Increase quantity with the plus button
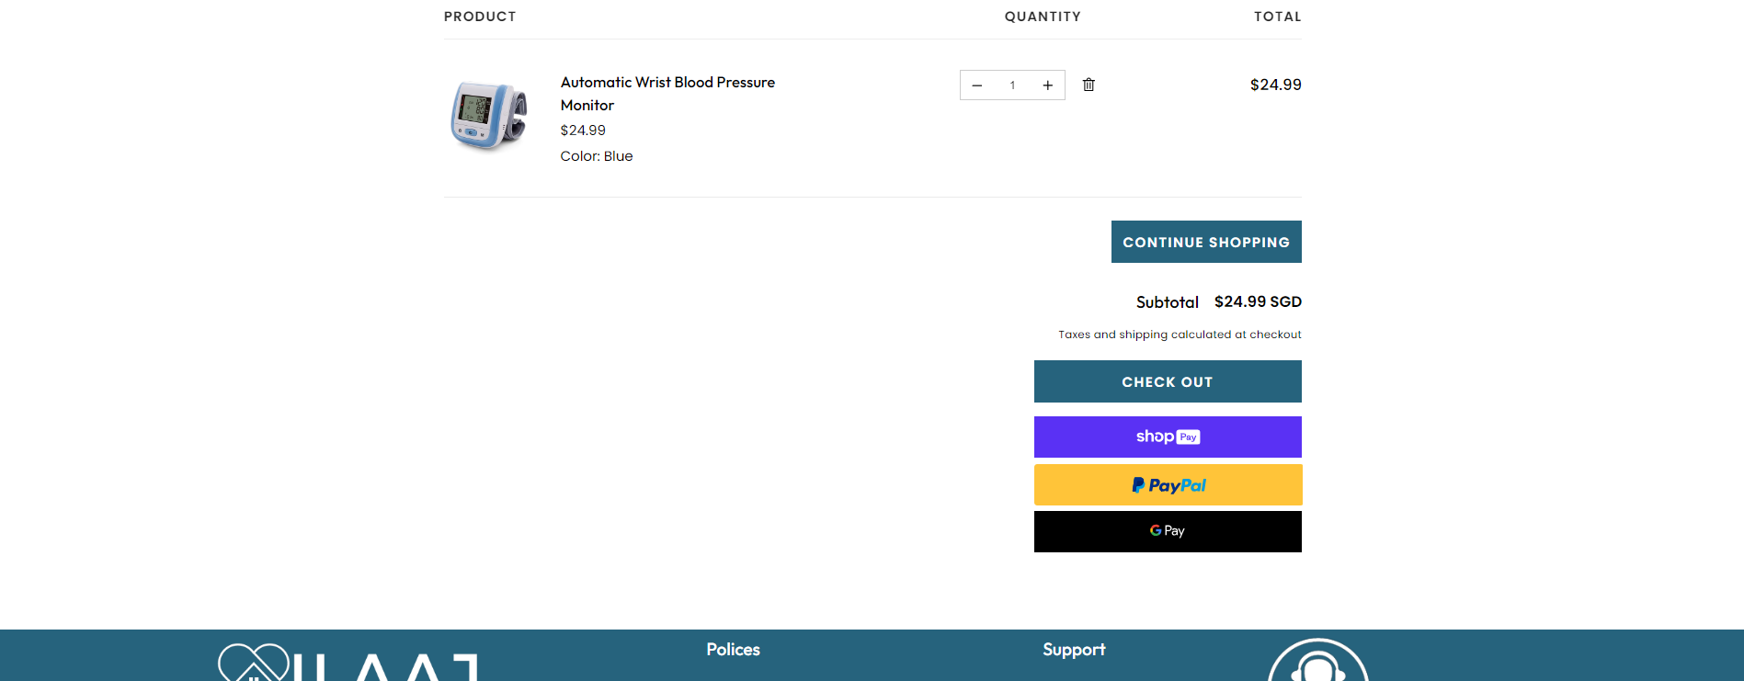 [x=1047, y=85]
